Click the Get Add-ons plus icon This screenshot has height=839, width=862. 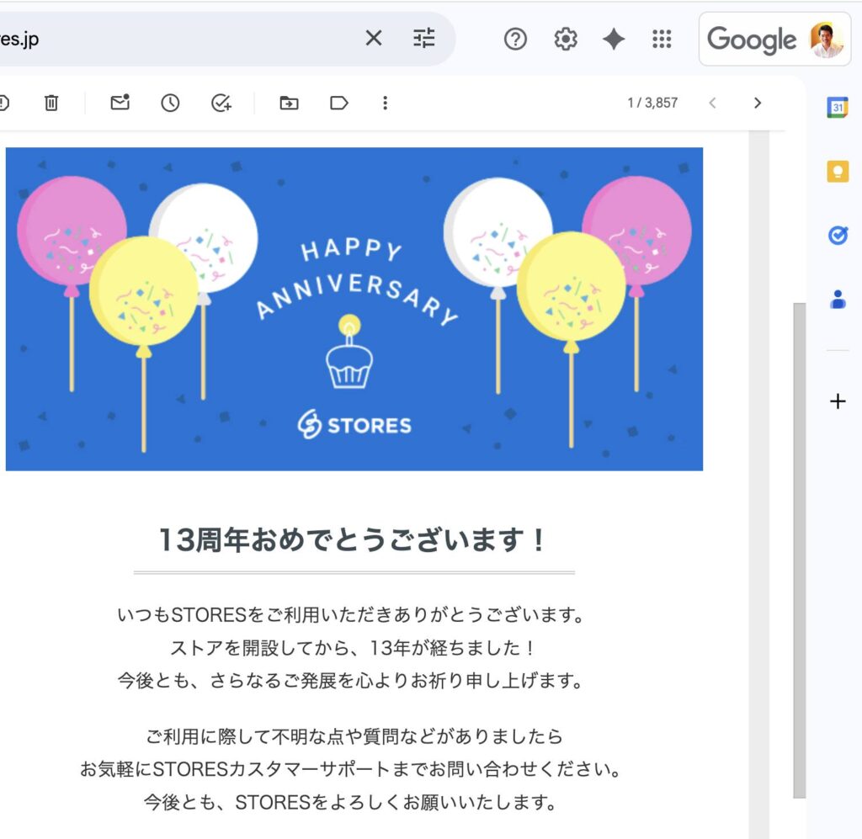tap(837, 401)
